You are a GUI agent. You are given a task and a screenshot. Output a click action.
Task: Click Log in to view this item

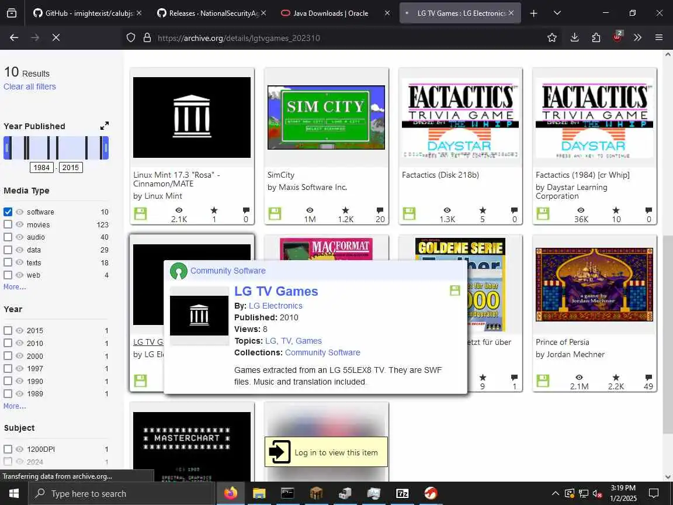coord(326,452)
